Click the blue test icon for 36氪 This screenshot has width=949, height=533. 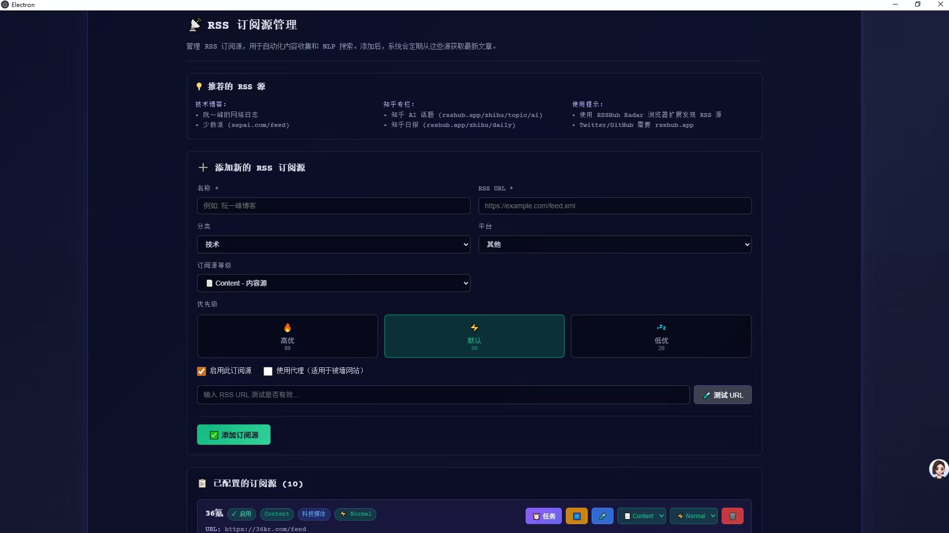tap(602, 516)
